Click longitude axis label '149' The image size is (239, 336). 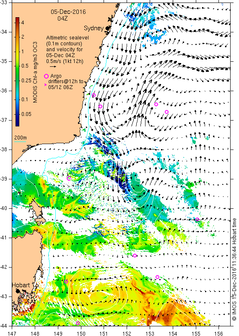pyautogui.click(x=58, y=333)
